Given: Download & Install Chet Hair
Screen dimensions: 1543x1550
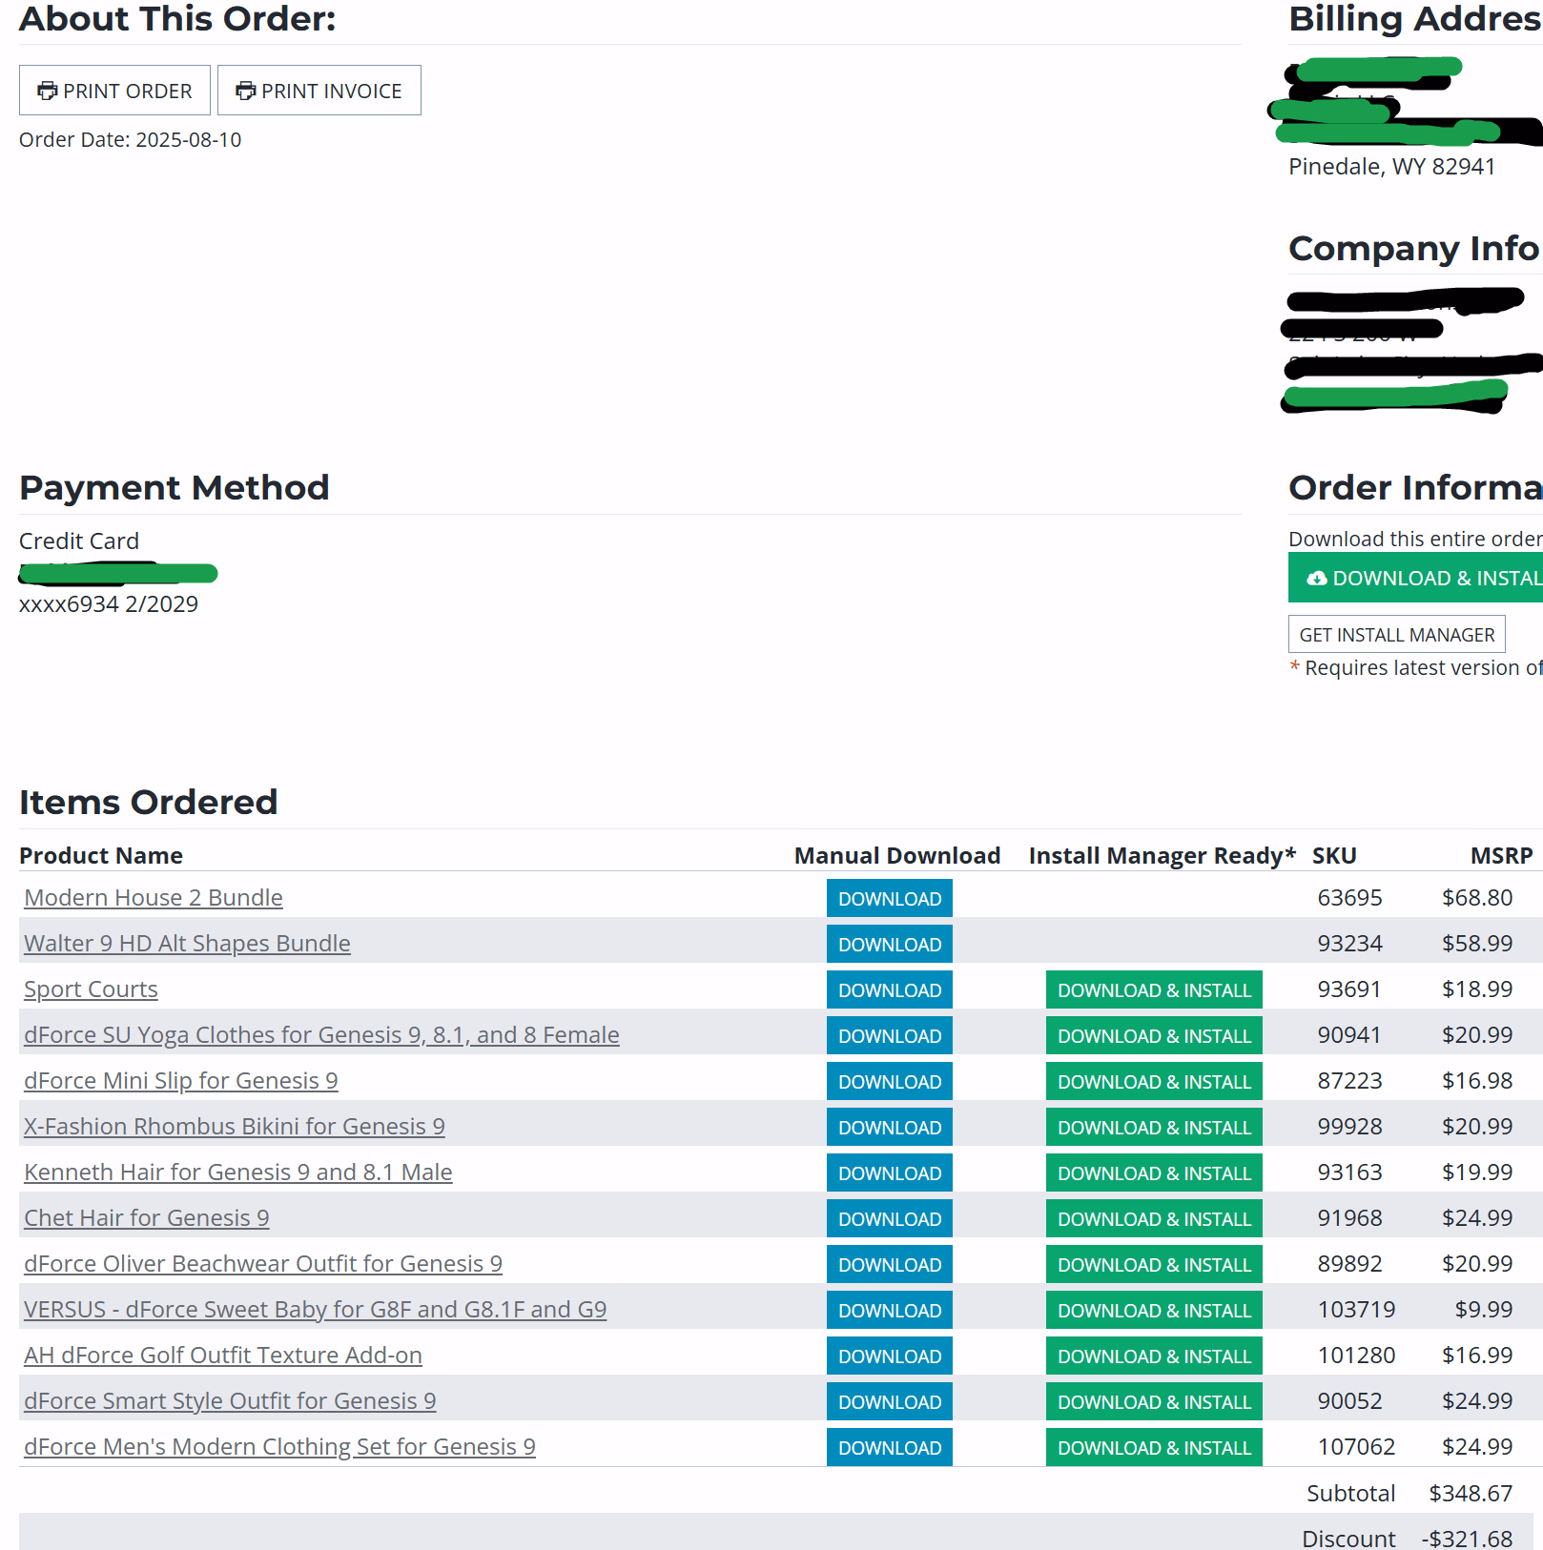Looking at the screenshot, I should [1154, 1218].
